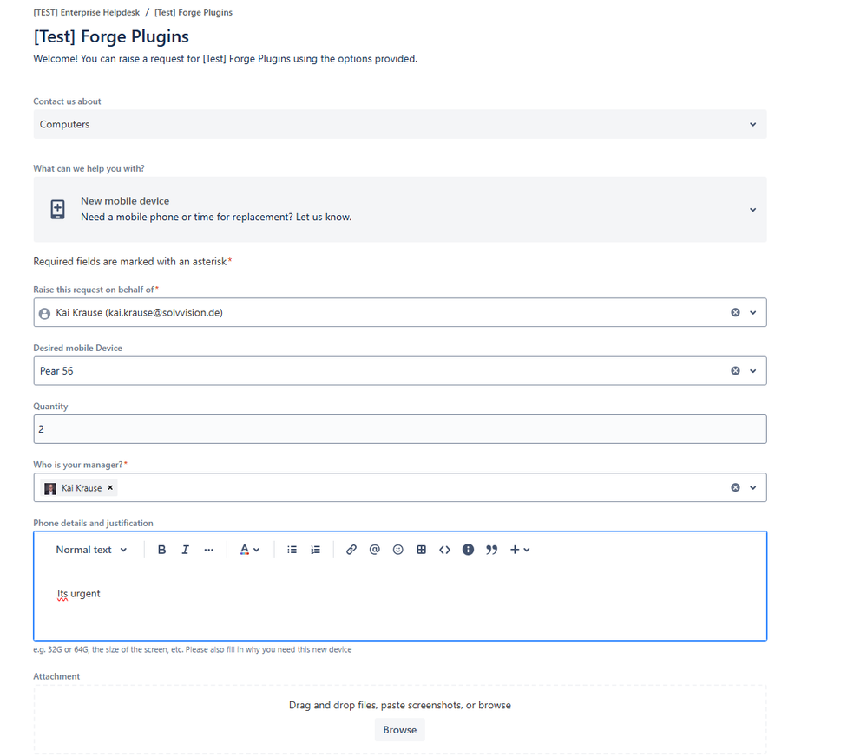Click 'Pear 56' device value
This screenshot has height=756, width=867.
(x=56, y=371)
